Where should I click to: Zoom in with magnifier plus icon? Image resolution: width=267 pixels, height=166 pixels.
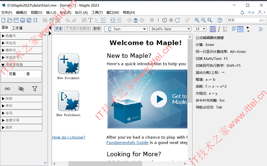pos(197,20)
